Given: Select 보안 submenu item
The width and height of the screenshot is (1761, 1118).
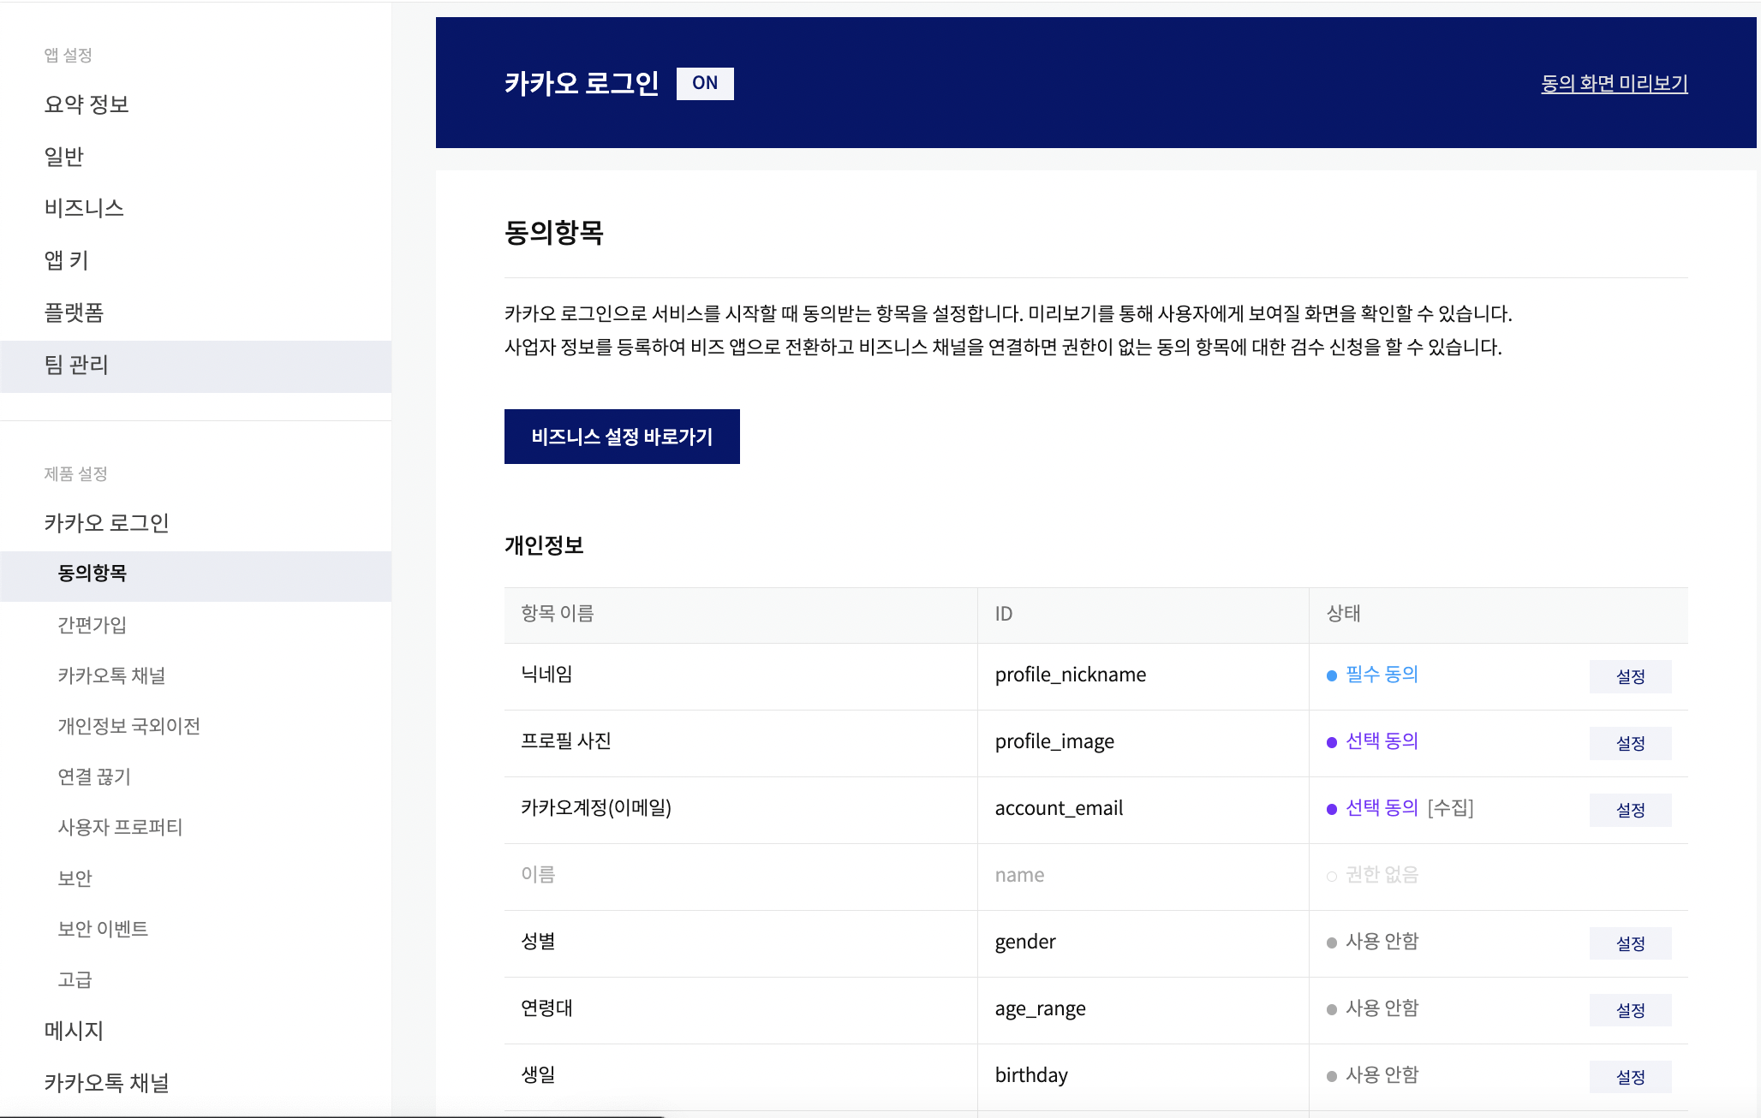Looking at the screenshot, I should [x=75, y=878].
